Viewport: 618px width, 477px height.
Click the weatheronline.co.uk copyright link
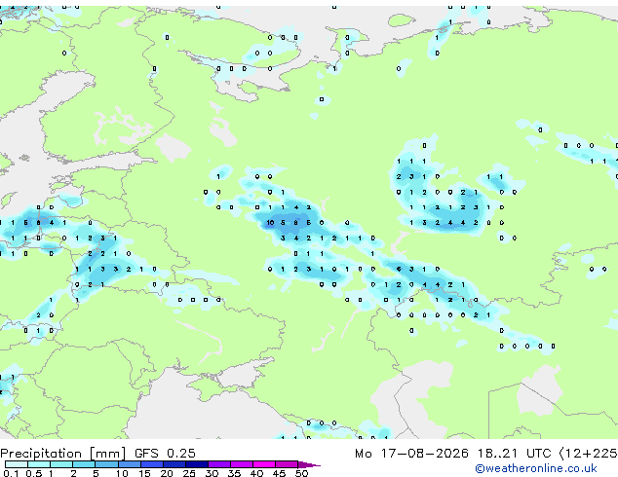[x=536, y=468]
